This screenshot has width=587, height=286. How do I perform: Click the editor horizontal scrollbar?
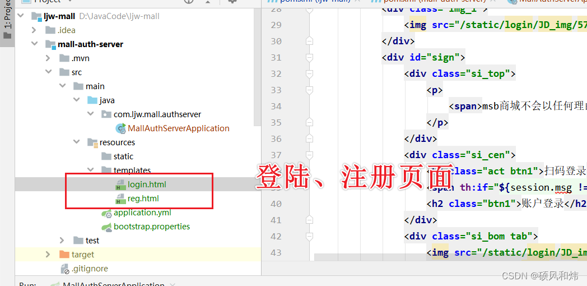tap(450, 257)
